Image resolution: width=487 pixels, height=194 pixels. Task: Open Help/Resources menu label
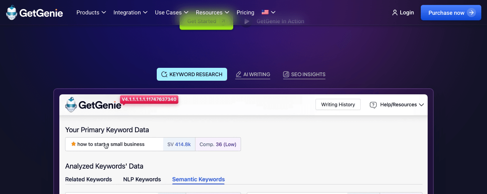tap(398, 105)
